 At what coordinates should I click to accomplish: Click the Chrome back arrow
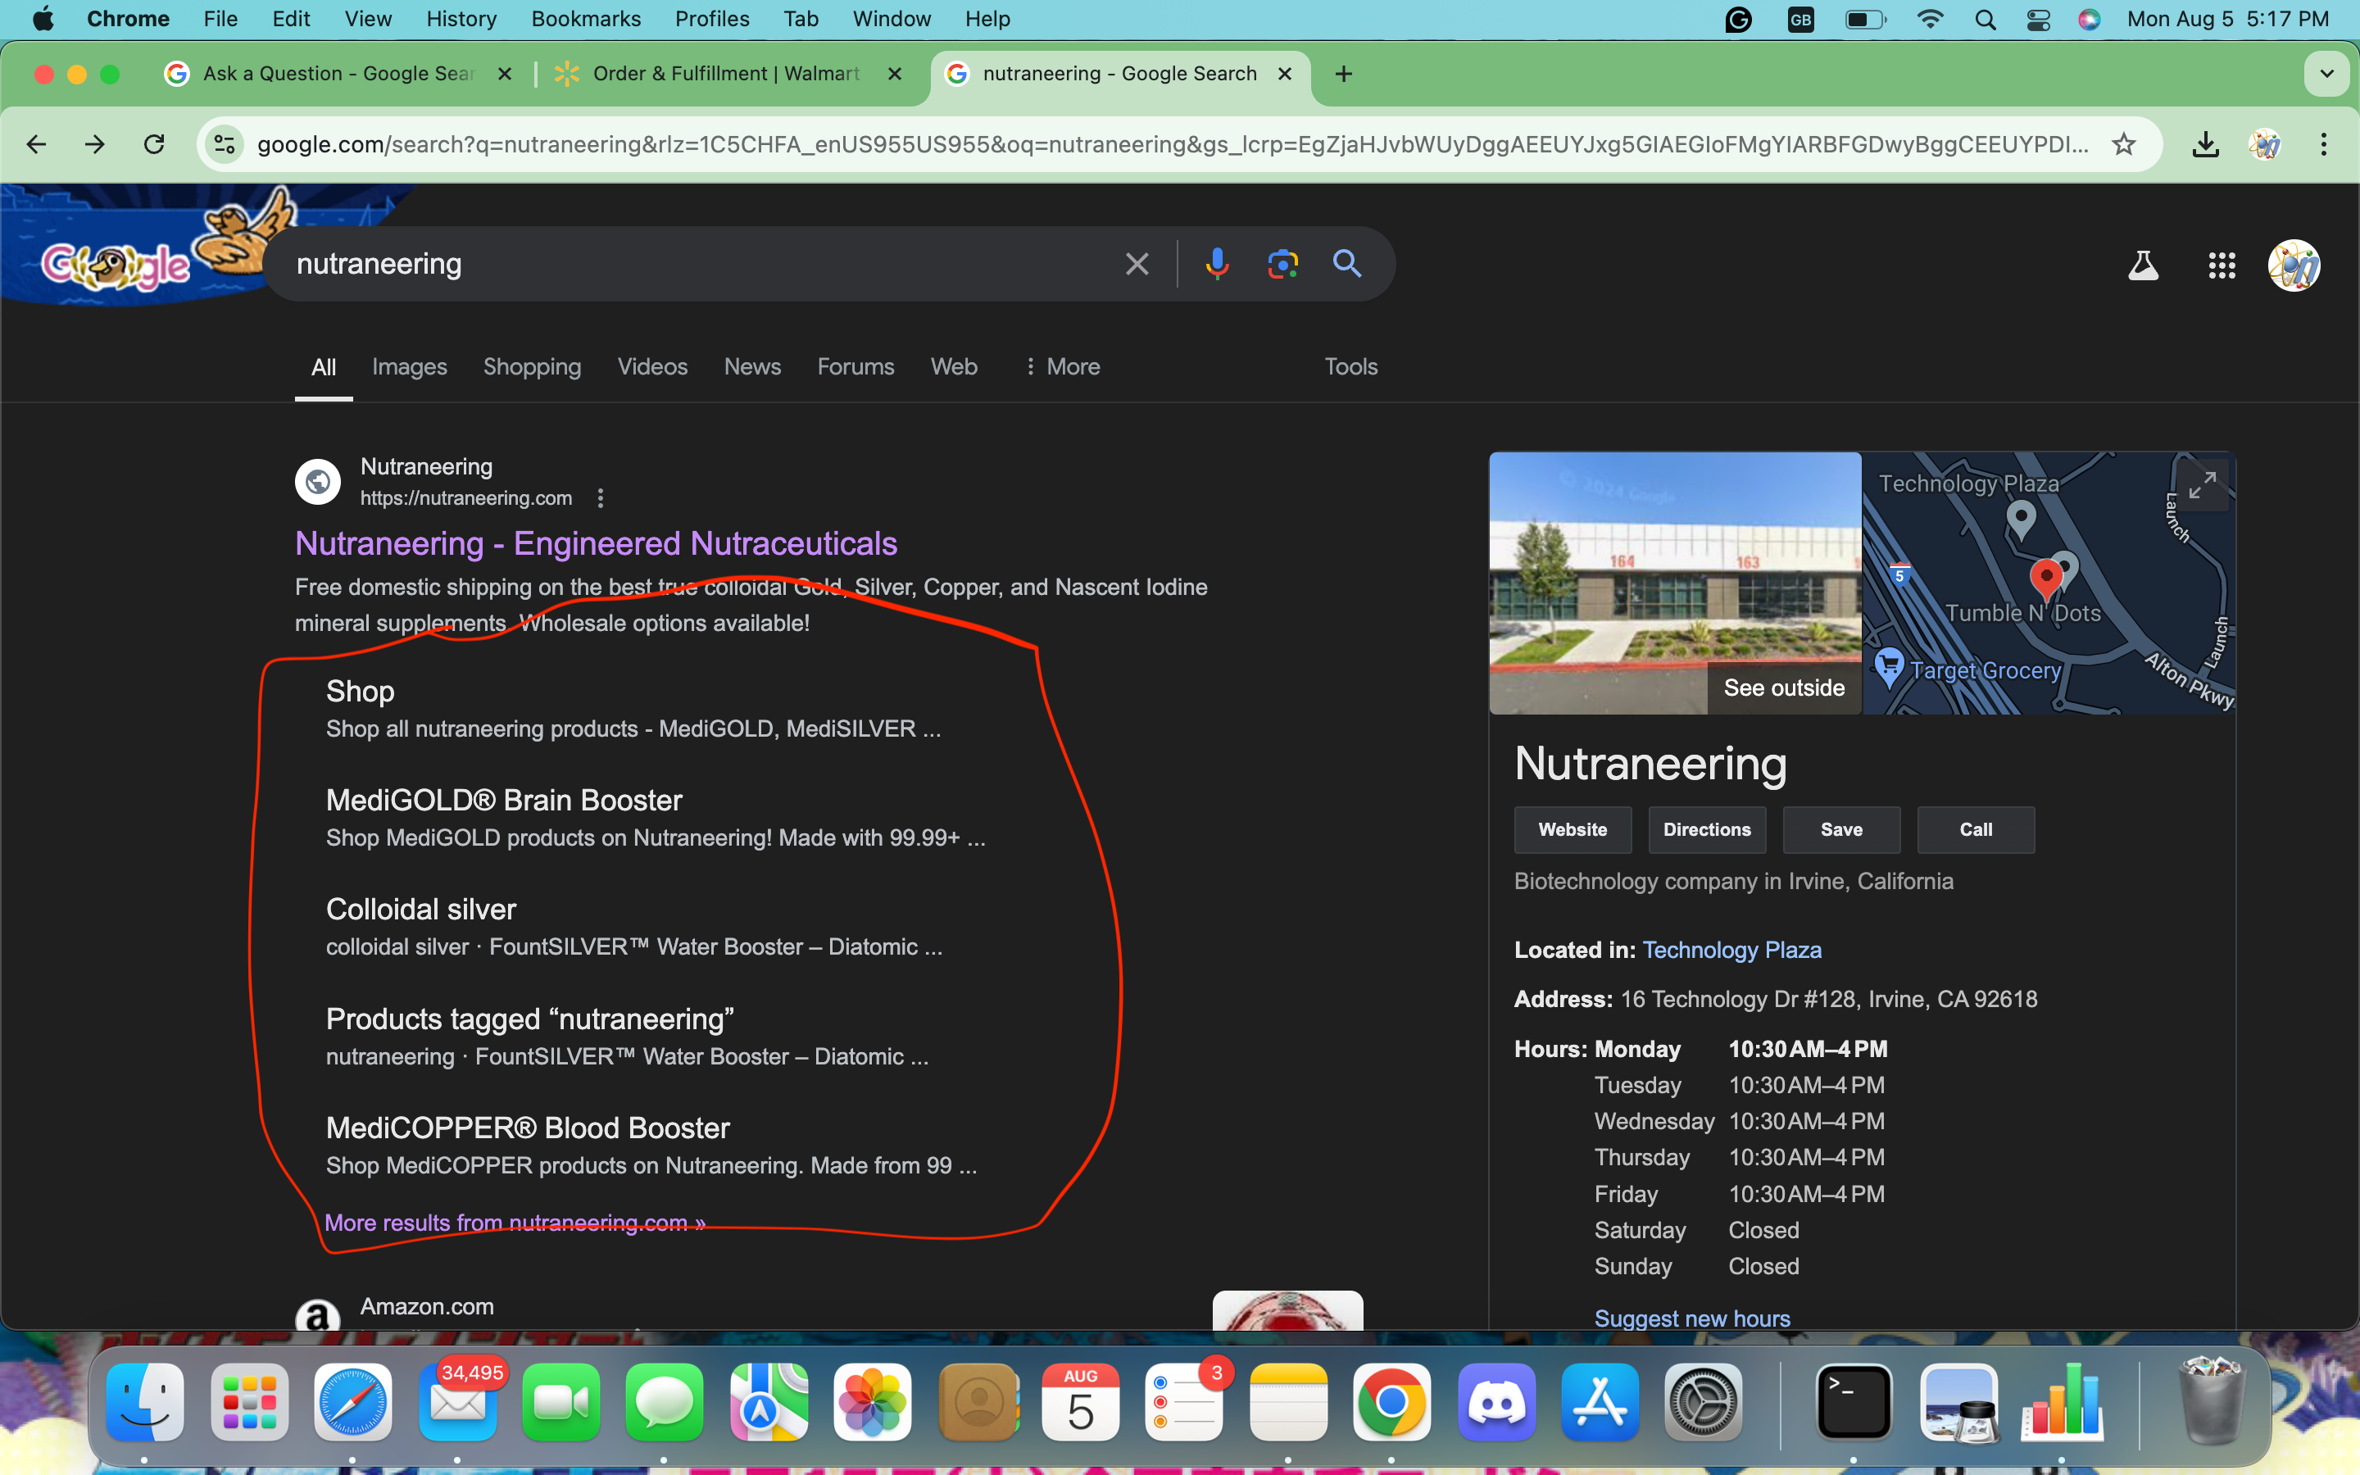(37, 144)
